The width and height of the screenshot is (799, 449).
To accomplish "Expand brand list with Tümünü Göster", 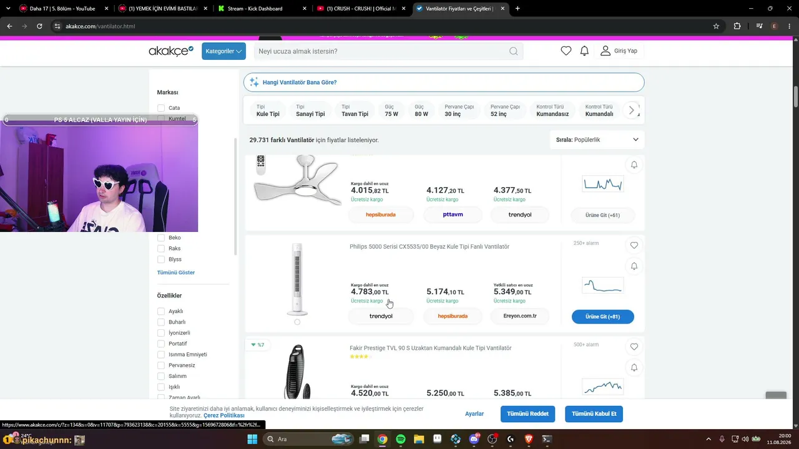I will point(176,273).
